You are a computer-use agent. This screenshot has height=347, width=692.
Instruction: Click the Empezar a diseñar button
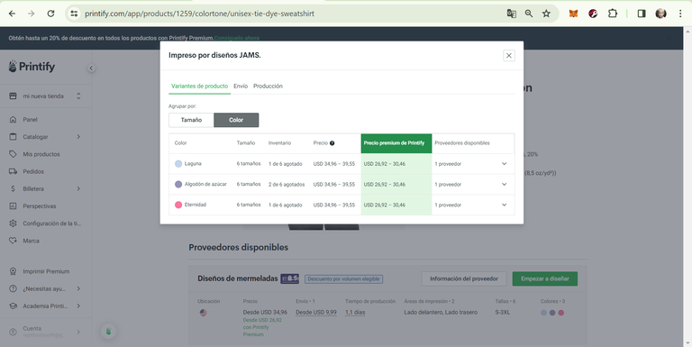[x=544, y=279]
